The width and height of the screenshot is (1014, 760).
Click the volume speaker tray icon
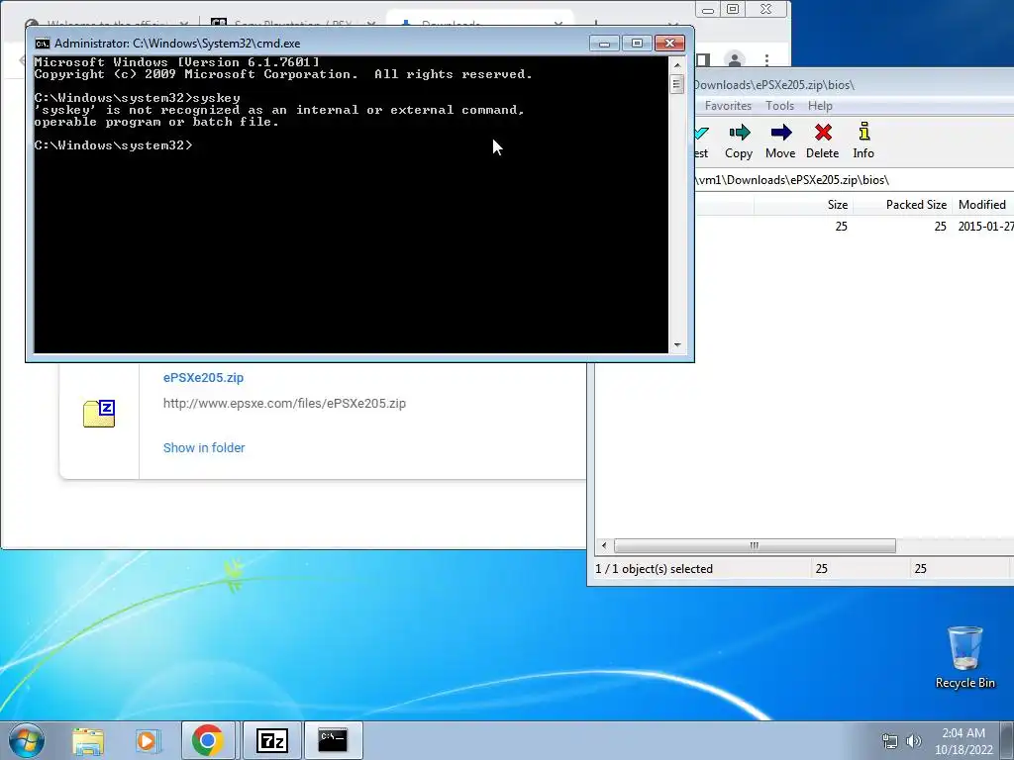point(913,741)
